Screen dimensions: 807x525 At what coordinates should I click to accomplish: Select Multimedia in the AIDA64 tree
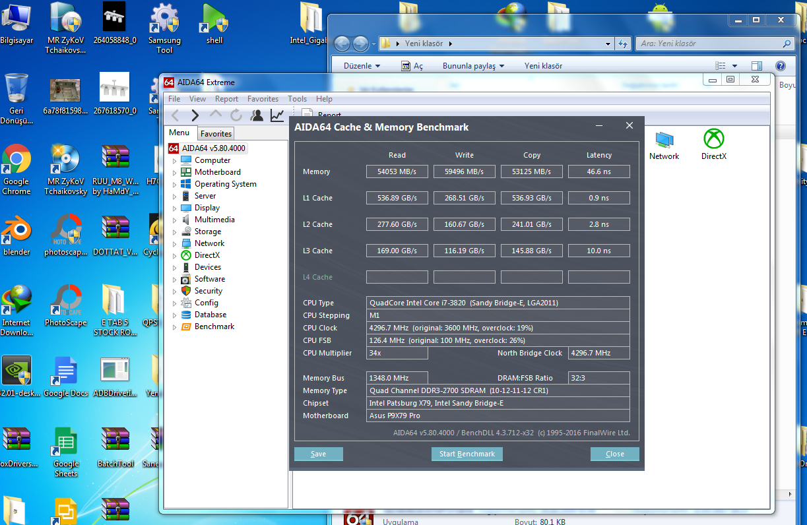[x=214, y=220]
